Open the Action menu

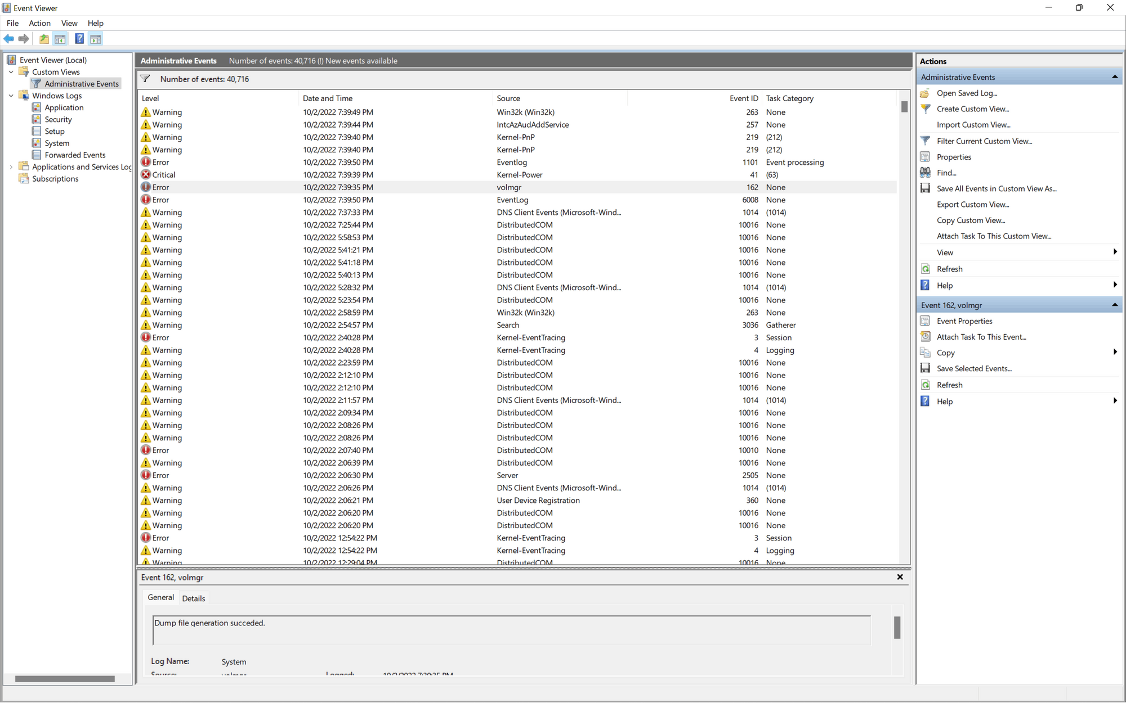(39, 23)
